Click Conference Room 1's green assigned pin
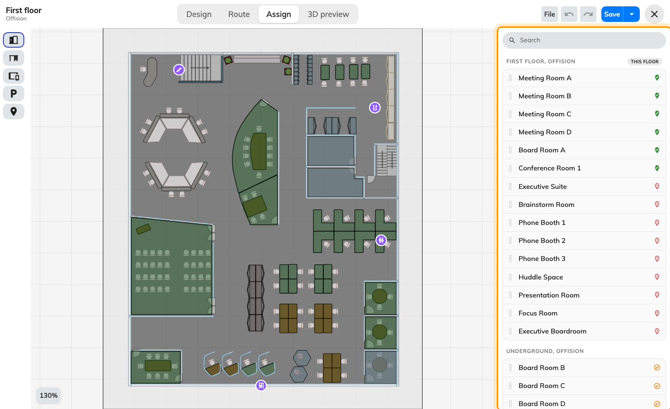 657,168
